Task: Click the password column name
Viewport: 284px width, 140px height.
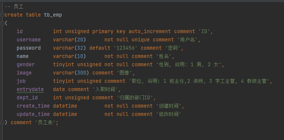Action: (x=29, y=48)
